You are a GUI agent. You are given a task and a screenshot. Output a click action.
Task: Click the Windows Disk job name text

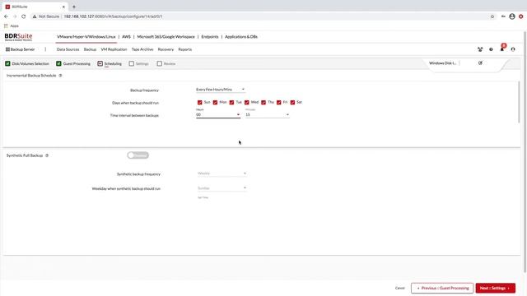443,63
